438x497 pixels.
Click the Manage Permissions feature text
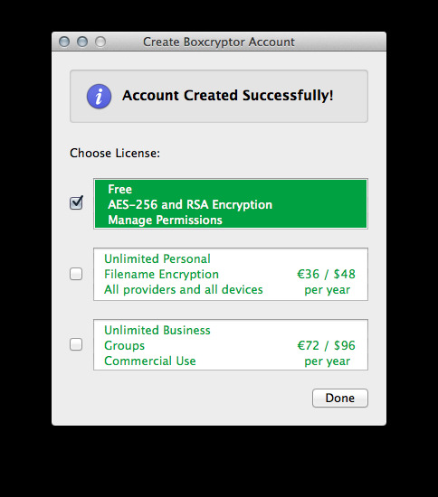coord(165,220)
